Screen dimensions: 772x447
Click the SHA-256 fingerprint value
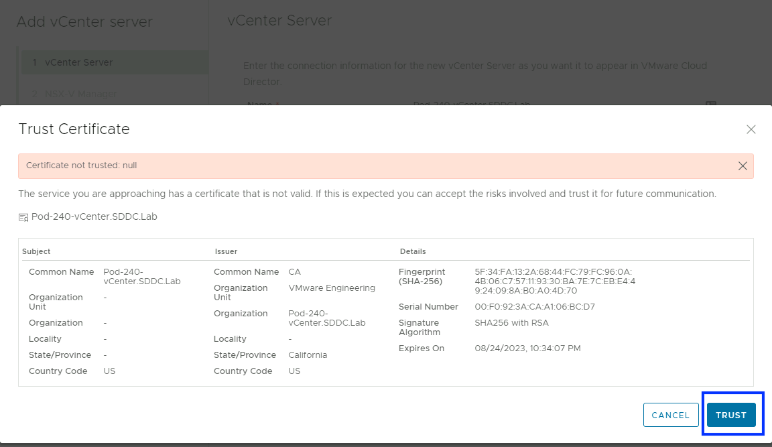pyautogui.click(x=554, y=281)
